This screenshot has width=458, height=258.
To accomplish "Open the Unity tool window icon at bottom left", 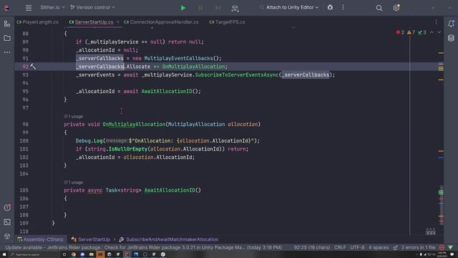I will 7,236.
